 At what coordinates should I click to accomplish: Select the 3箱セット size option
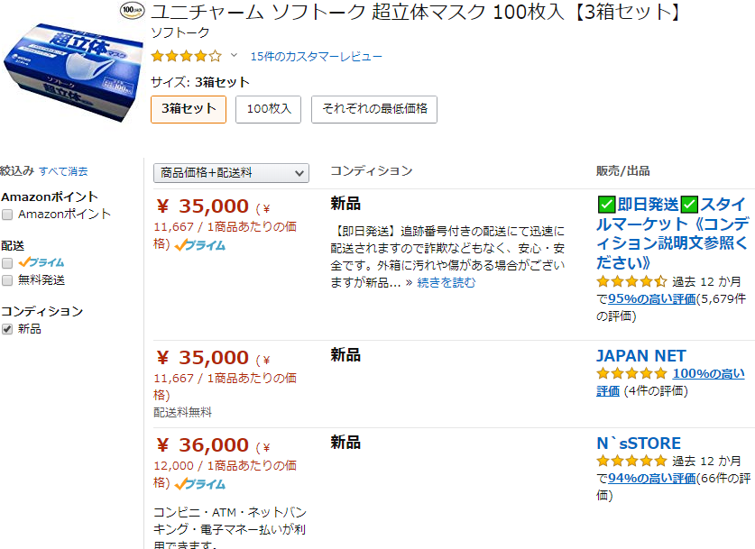coord(189,109)
